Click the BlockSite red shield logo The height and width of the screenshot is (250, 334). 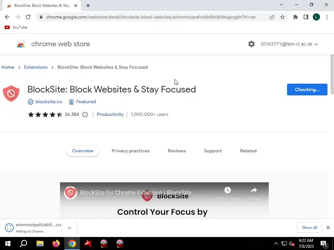[11, 93]
